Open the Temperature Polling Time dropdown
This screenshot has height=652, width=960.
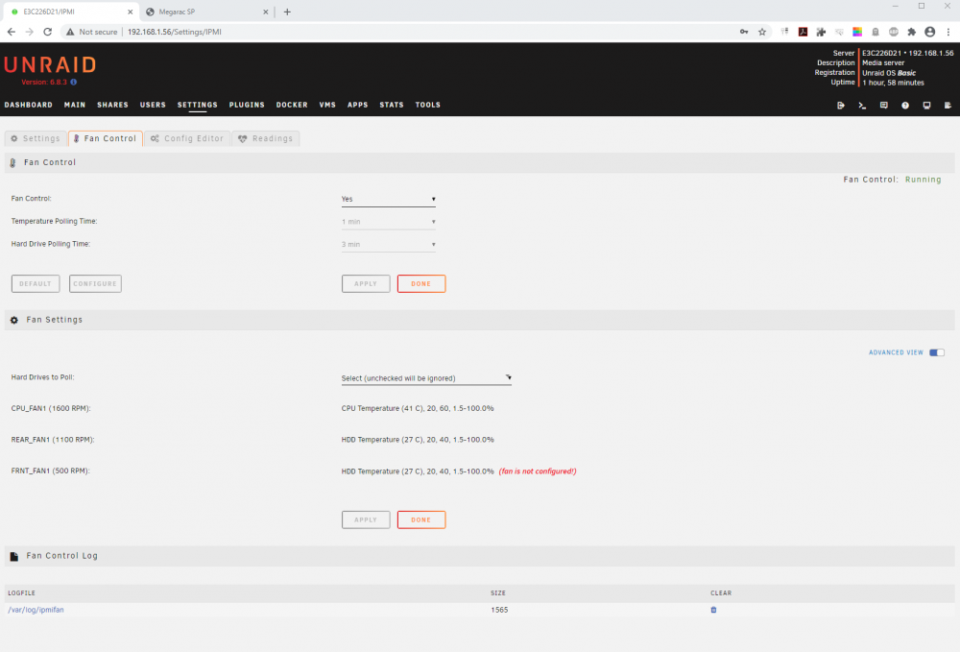pyautogui.click(x=388, y=222)
